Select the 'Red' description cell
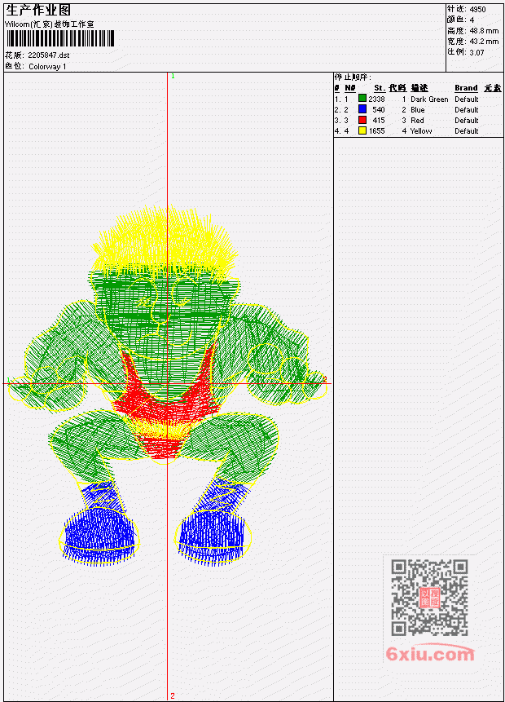The height and width of the screenshot is (702, 505). tap(417, 121)
